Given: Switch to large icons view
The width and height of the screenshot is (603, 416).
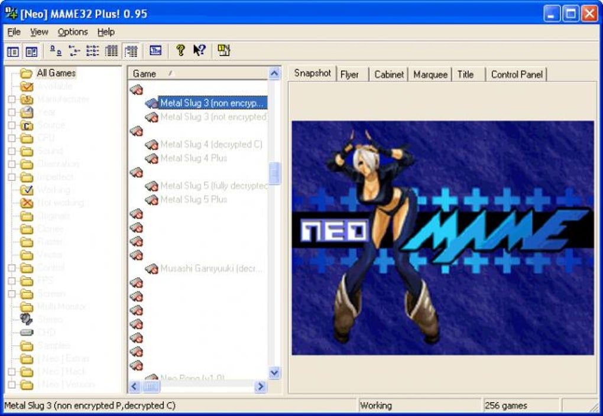Looking at the screenshot, I should (56, 51).
